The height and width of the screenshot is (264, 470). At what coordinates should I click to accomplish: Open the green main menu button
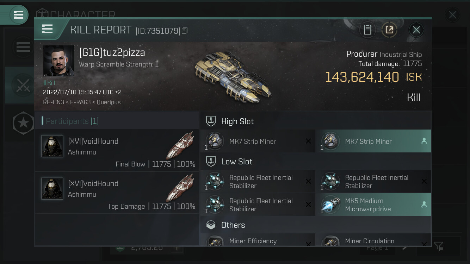tap(18, 15)
